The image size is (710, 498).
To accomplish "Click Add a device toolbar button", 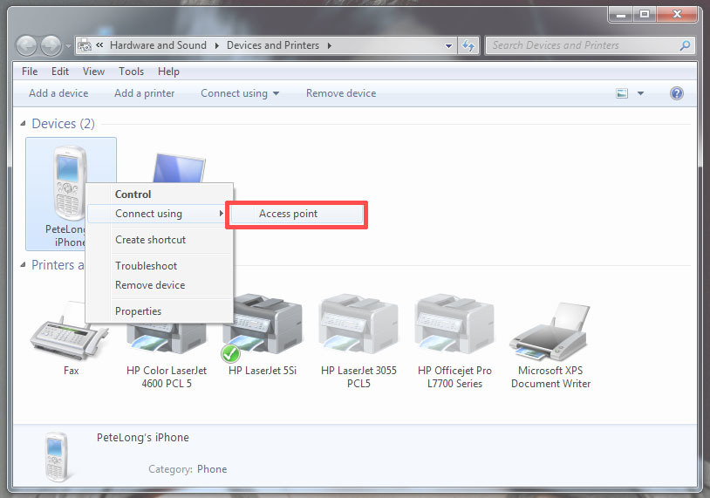I will 58,93.
